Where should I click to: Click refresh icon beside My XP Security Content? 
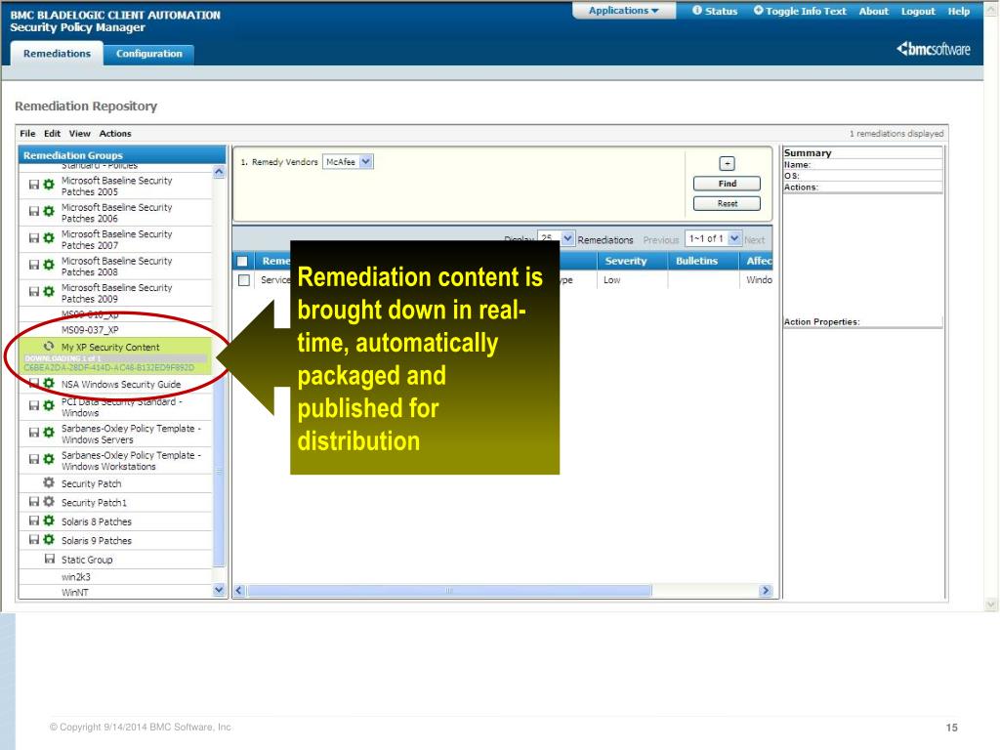[49, 347]
